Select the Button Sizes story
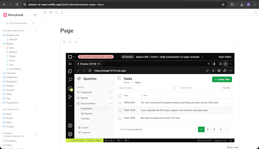The image size is (259, 149). point(11,61)
